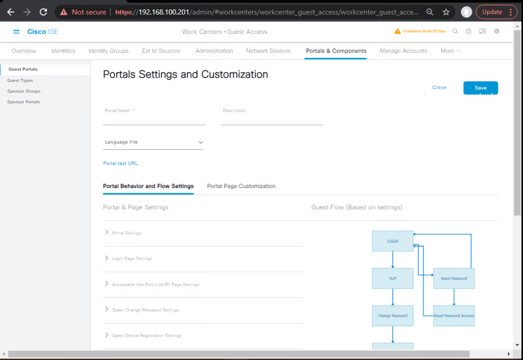Bookmark this page with the star icon
Viewport: 523px width, 360px height.
(x=446, y=12)
